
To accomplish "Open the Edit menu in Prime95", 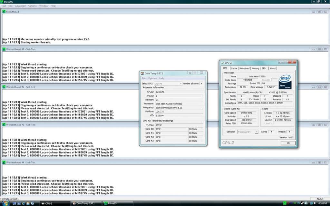I will pyautogui.click(x=10, y=6).
